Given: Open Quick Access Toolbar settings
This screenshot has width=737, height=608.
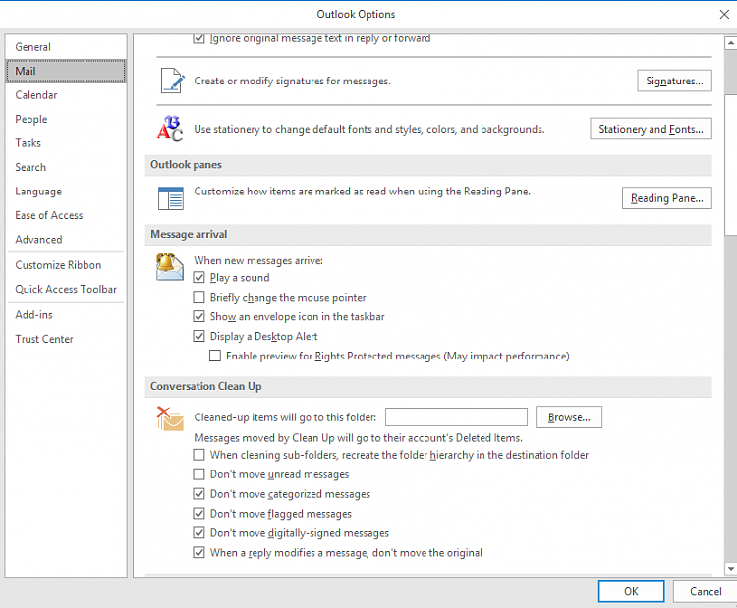Looking at the screenshot, I should 66,289.
